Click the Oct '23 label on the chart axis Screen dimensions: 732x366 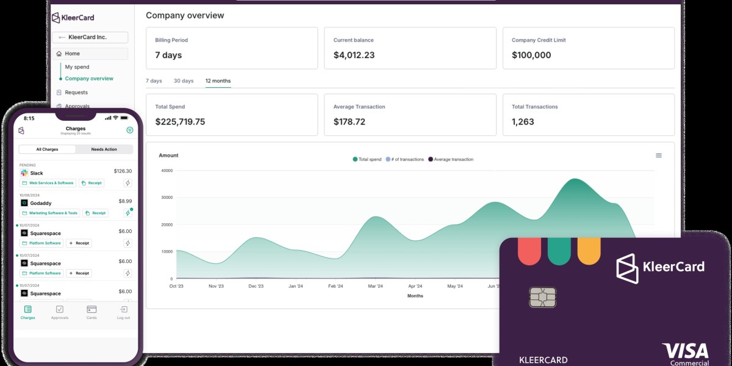click(177, 286)
